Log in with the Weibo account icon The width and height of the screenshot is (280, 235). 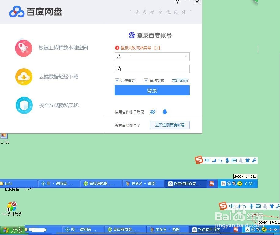153,112
